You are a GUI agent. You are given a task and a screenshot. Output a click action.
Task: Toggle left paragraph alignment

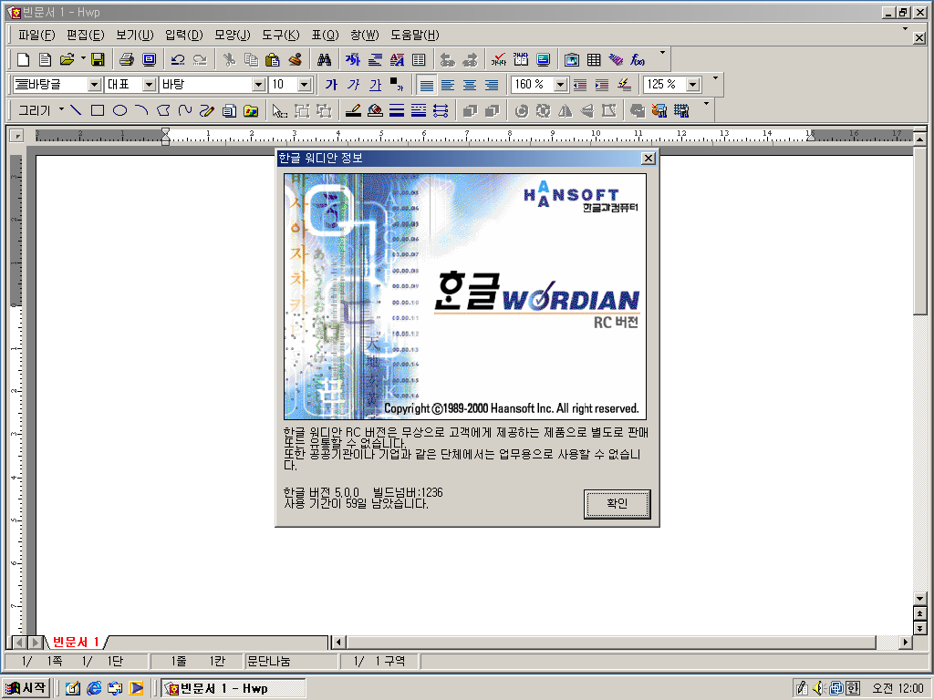[448, 85]
